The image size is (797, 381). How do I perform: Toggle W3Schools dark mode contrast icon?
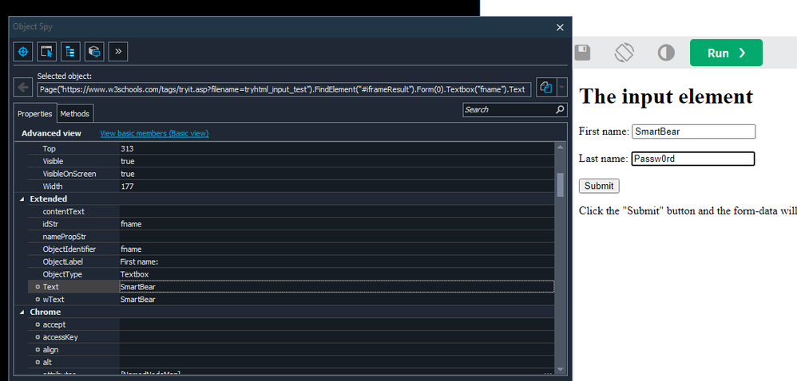pos(666,53)
